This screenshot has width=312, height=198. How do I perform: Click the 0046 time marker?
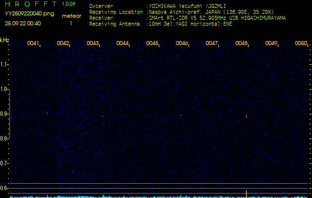tap(182, 43)
